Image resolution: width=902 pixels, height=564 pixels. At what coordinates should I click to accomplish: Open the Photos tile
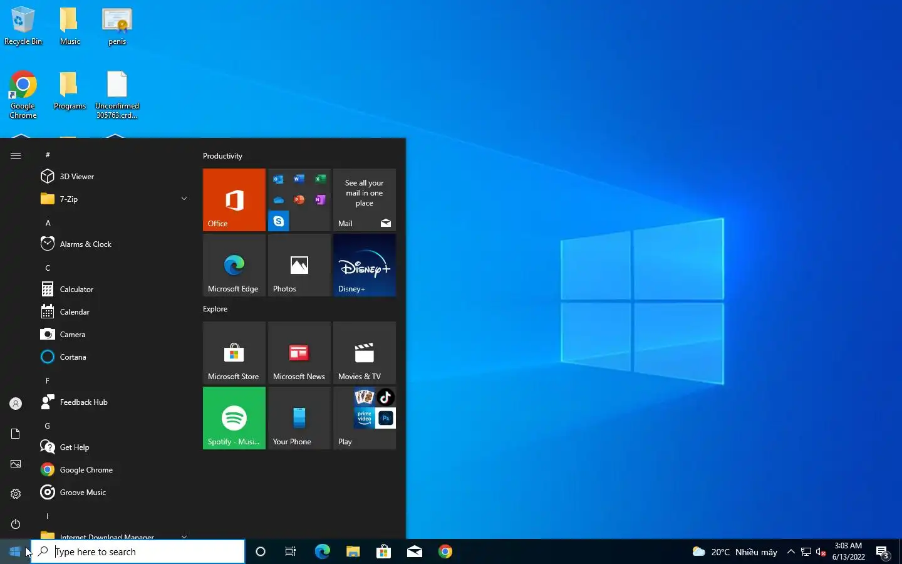point(299,265)
